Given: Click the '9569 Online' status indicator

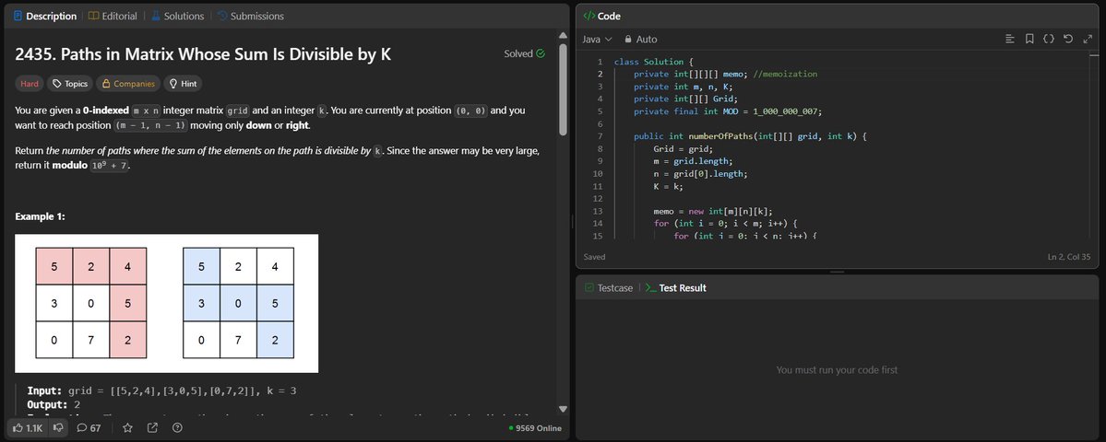Looking at the screenshot, I should tap(535, 428).
